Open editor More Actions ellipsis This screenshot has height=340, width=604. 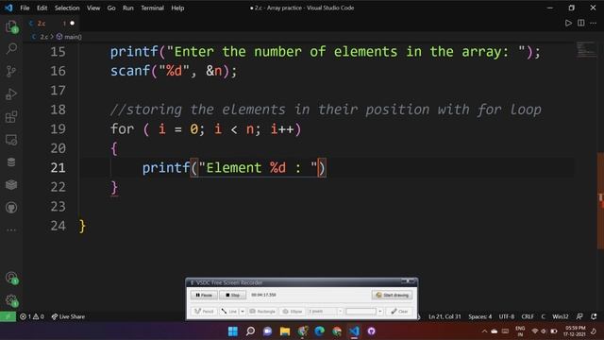[x=594, y=23]
